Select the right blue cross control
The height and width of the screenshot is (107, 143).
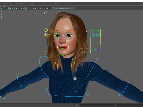coord(110,66)
